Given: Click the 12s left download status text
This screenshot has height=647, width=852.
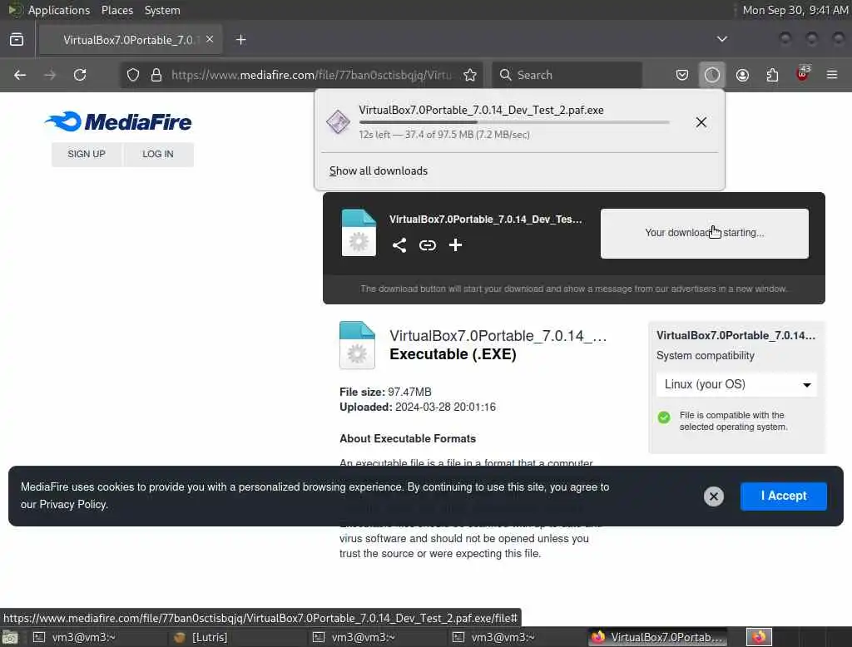Looking at the screenshot, I should [444, 135].
